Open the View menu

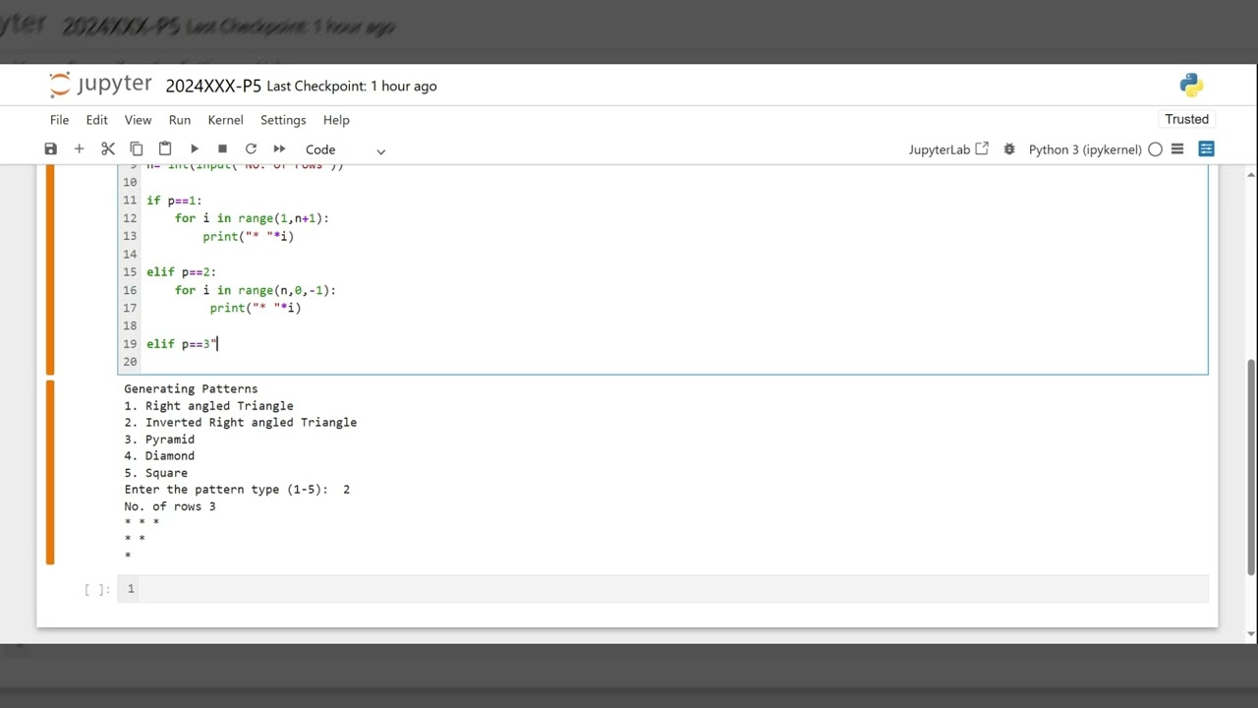click(x=138, y=120)
